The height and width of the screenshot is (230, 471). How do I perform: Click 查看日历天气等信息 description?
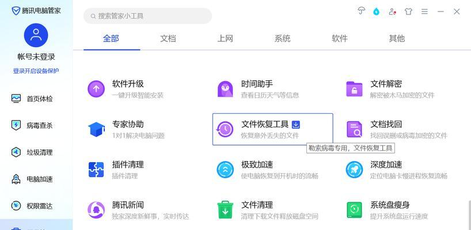[270, 95]
